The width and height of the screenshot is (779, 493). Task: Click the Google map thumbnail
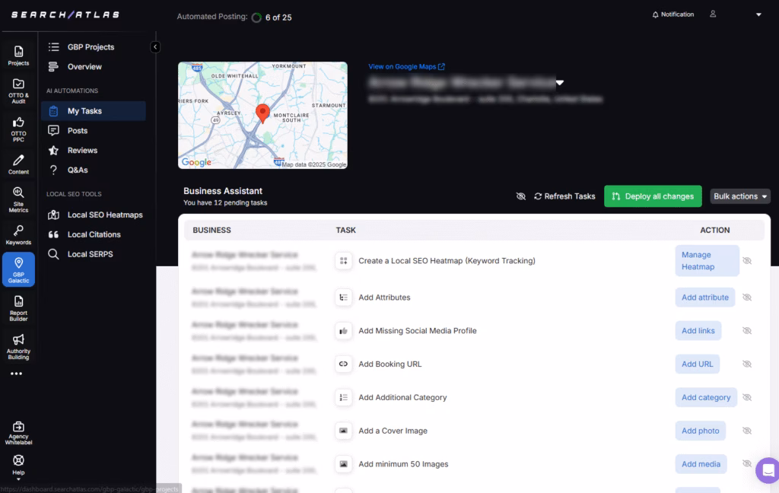tap(262, 115)
